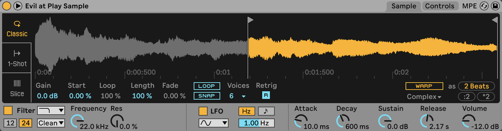Click the Length value 100 %

142,96
